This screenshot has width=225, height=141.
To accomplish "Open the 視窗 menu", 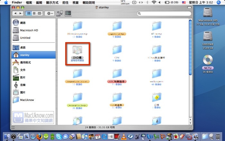I will click(76, 3).
